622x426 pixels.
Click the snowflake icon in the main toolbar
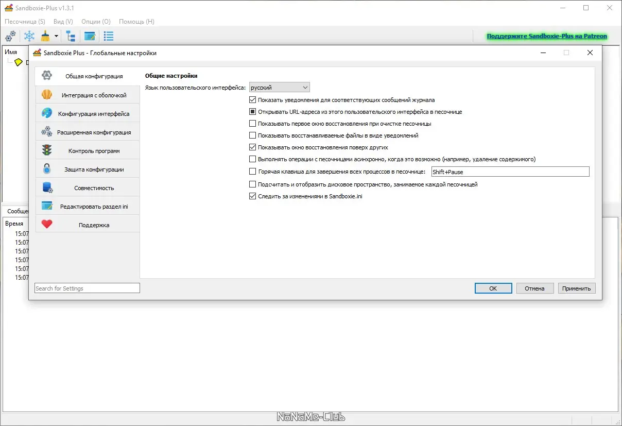click(x=29, y=36)
